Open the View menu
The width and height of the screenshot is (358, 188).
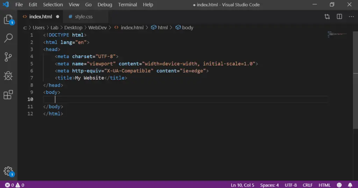(x=74, y=5)
